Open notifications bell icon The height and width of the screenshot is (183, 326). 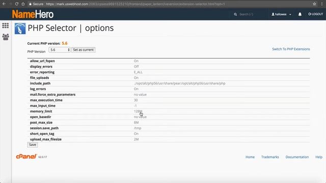pos(300,14)
